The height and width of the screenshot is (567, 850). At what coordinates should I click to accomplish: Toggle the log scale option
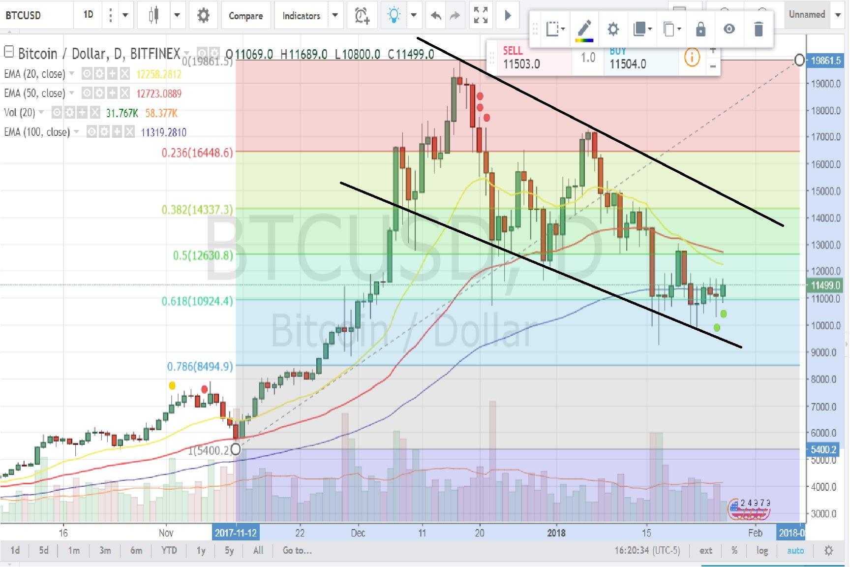click(762, 550)
